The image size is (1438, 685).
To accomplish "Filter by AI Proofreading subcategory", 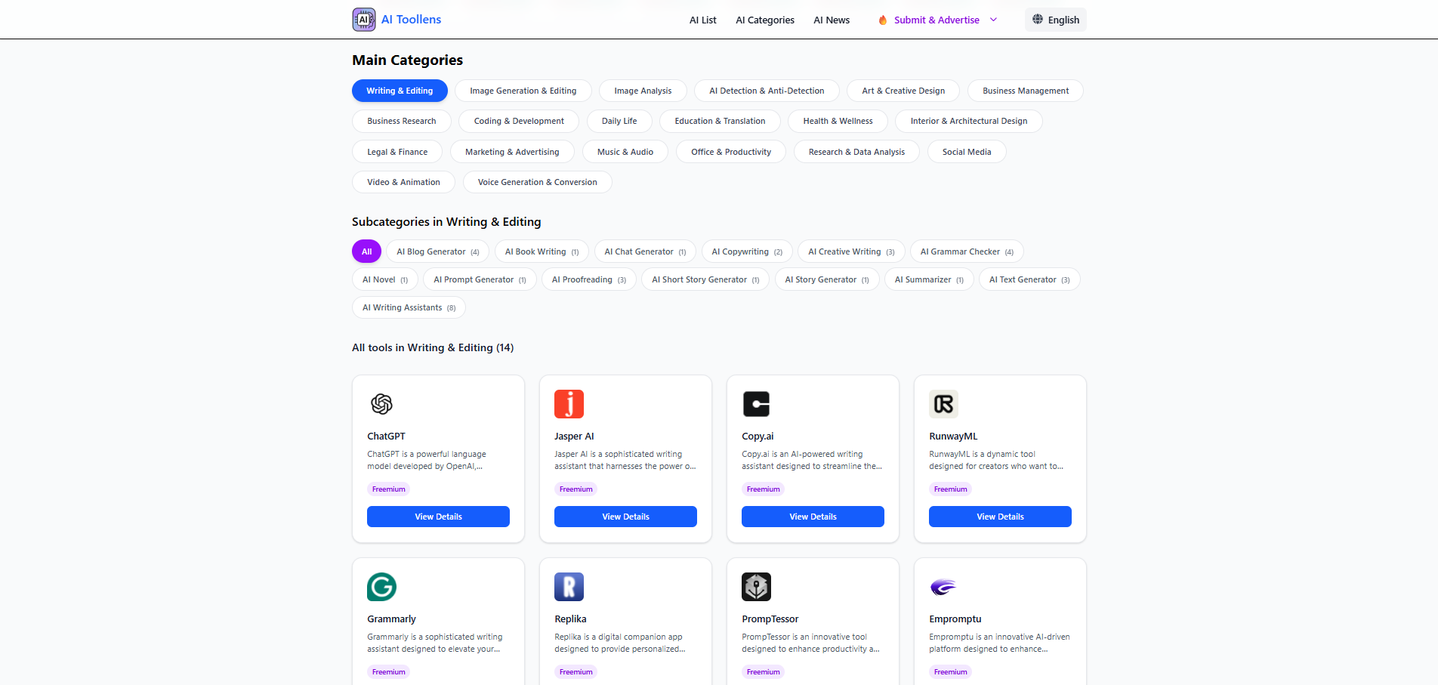I will (589, 279).
